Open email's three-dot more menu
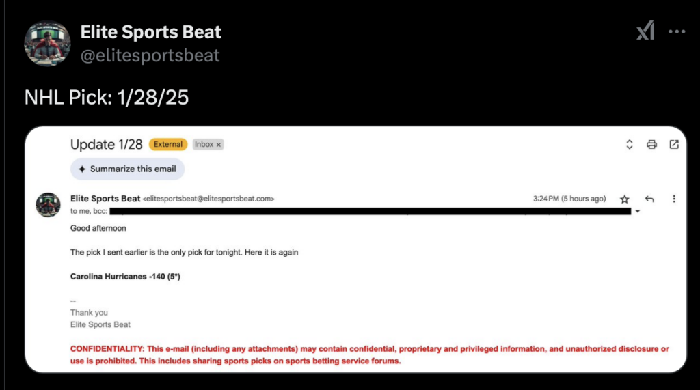 [674, 199]
